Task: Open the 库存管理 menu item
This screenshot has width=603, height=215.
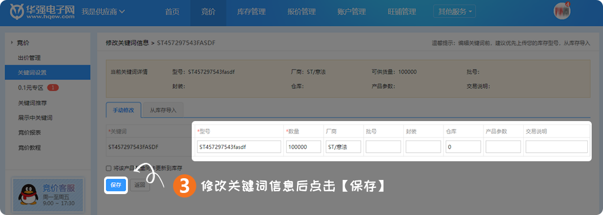Action: coord(251,12)
